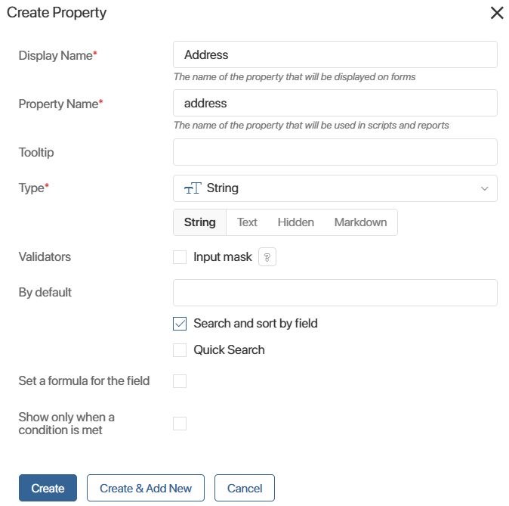Close the Create Property dialog
The width and height of the screenshot is (509, 506).
click(x=497, y=13)
